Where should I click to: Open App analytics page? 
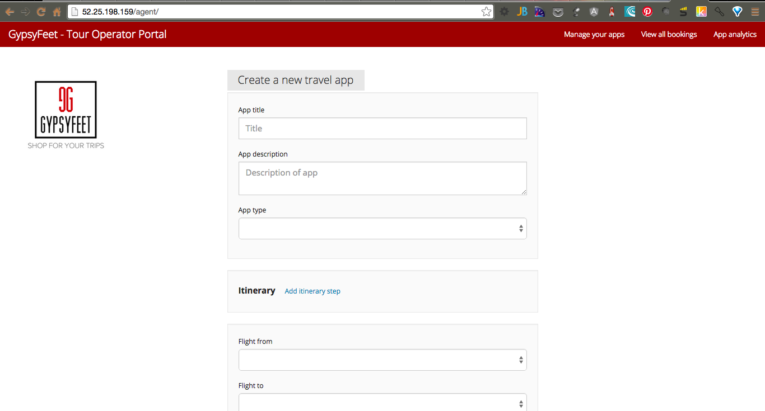point(735,34)
